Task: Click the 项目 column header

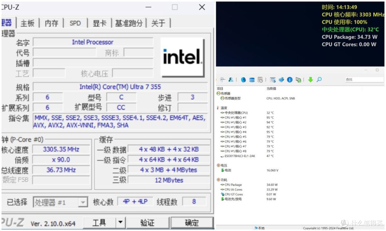Action: click(x=220, y=89)
